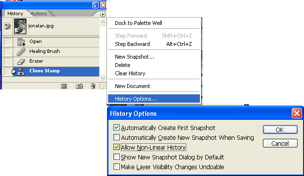Minimize the History palette window

95,5
